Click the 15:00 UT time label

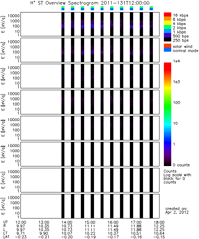(x=90, y=223)
